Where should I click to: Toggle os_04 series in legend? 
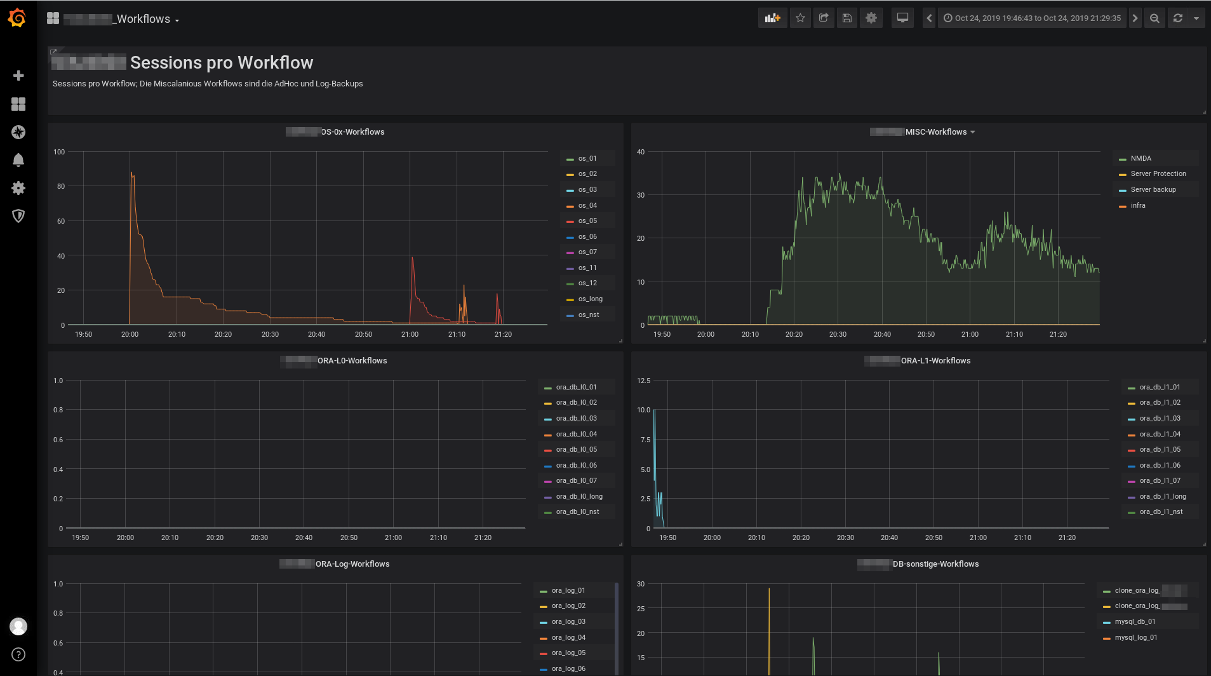point(587,205)
